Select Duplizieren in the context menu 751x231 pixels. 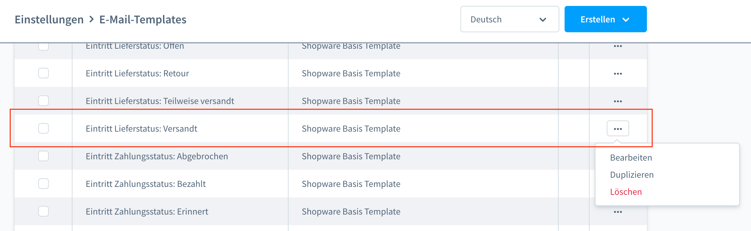632,175
